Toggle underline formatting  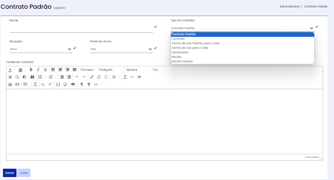click(x=45, y=69)
